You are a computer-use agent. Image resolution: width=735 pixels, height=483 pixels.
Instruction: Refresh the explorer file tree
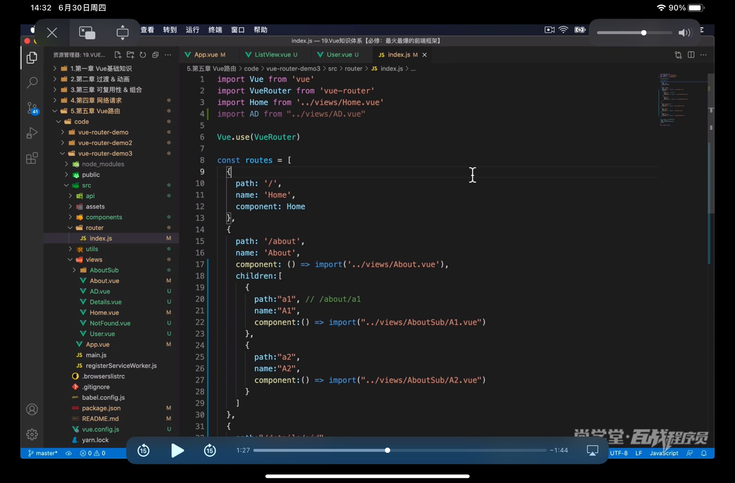pyautogui.click(x=143, y=55)
